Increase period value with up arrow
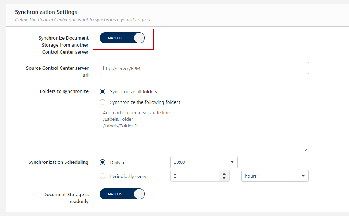Viewport: 349px width, 216px height. pos(224,173)
